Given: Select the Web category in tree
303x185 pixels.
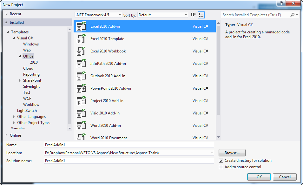Looking at the screenshot, I should [x=27, y=50].
